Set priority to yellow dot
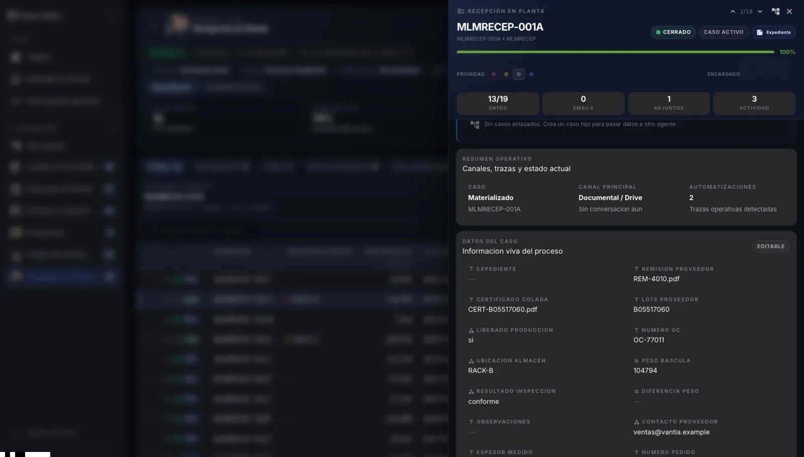804x457 pixels. coord(506,74)
